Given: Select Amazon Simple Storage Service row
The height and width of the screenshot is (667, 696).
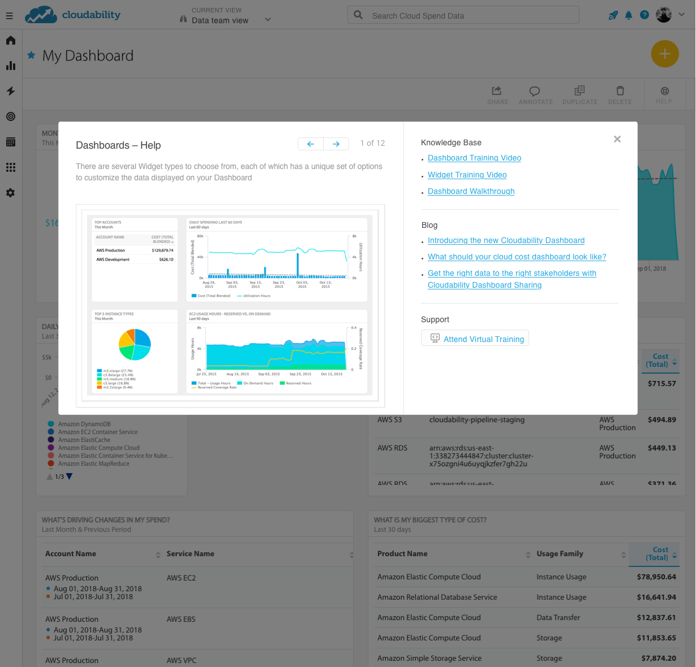Looking at the screenshot, I should (527, 659).
